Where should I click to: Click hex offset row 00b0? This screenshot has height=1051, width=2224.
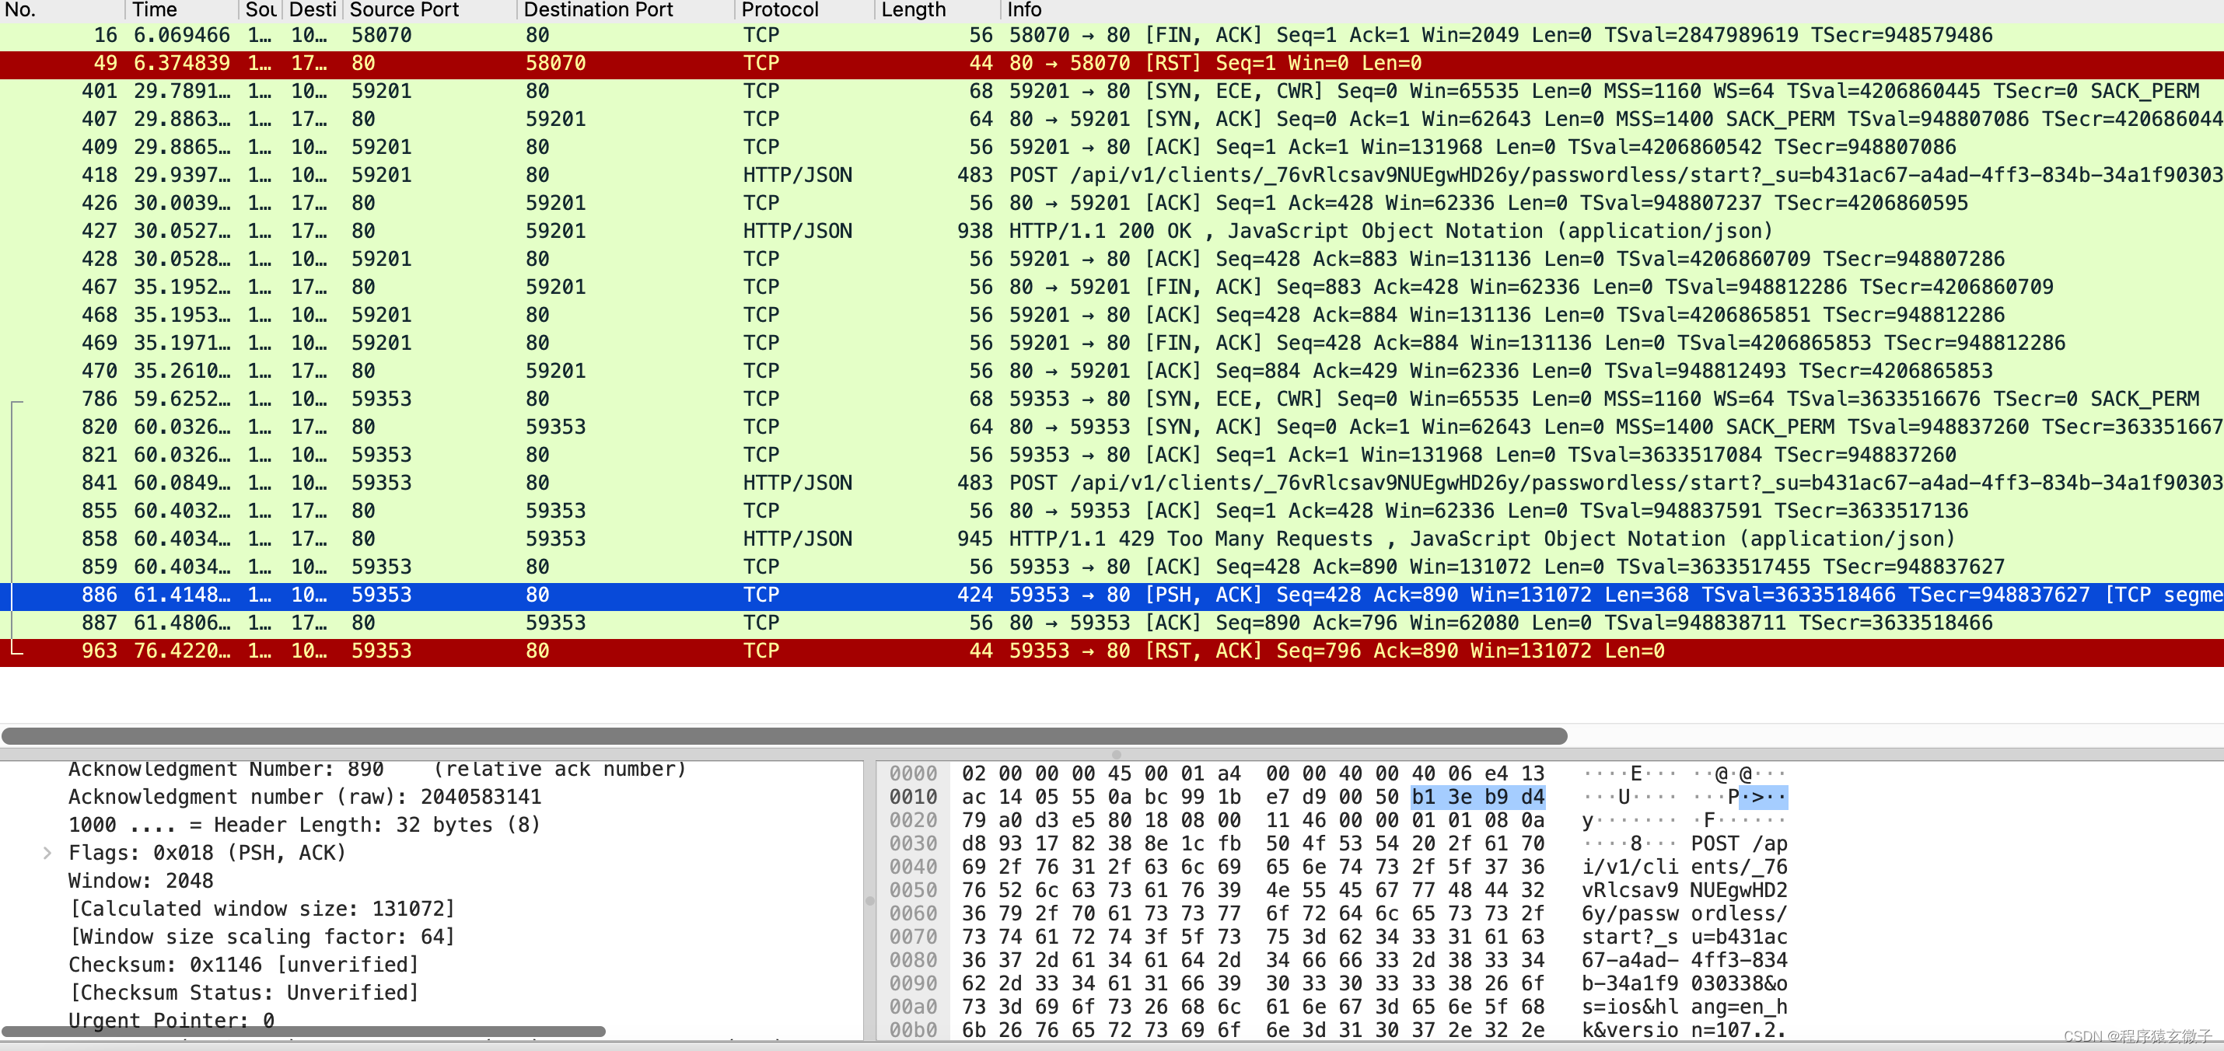tap(913, 1029)
